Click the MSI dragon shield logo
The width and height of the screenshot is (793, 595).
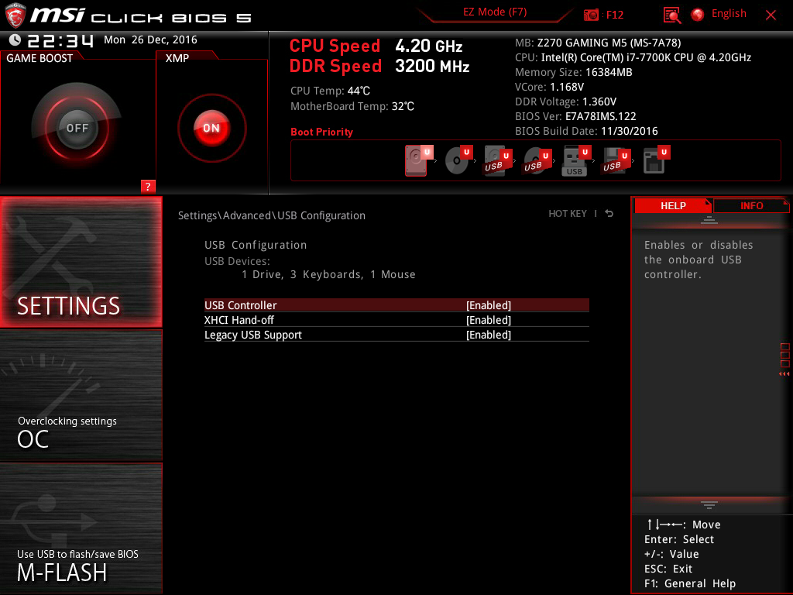[x=15, y=15]
